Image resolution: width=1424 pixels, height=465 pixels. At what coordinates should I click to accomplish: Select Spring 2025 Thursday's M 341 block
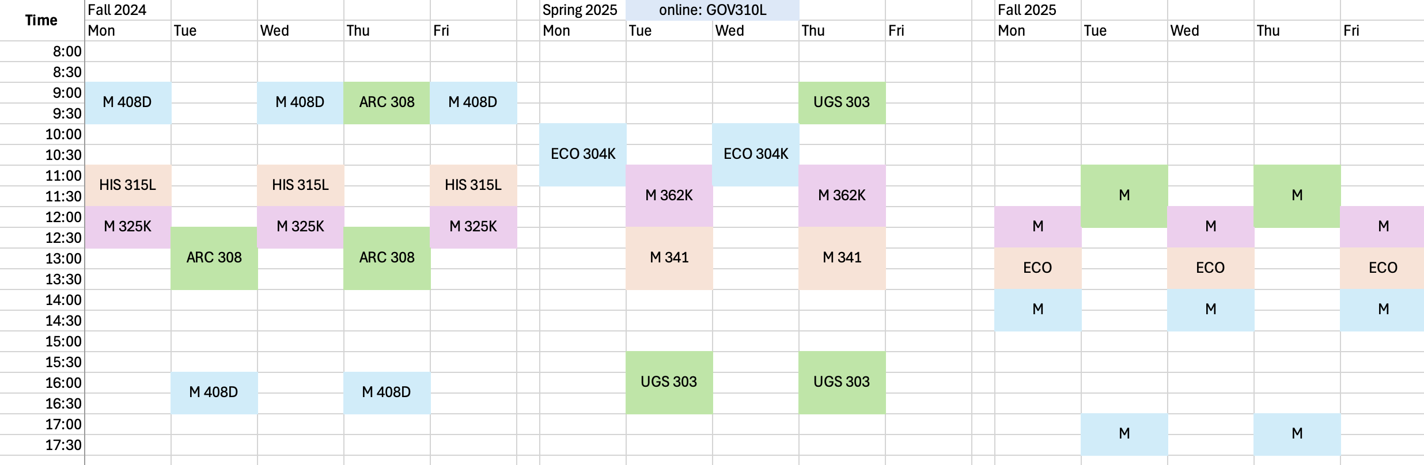click(x=842, y=258)
